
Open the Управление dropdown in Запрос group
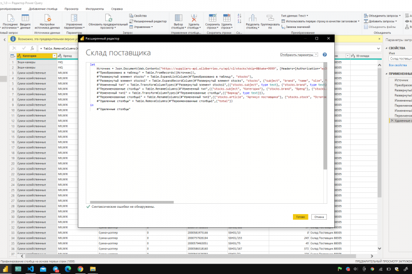[141, 27]
